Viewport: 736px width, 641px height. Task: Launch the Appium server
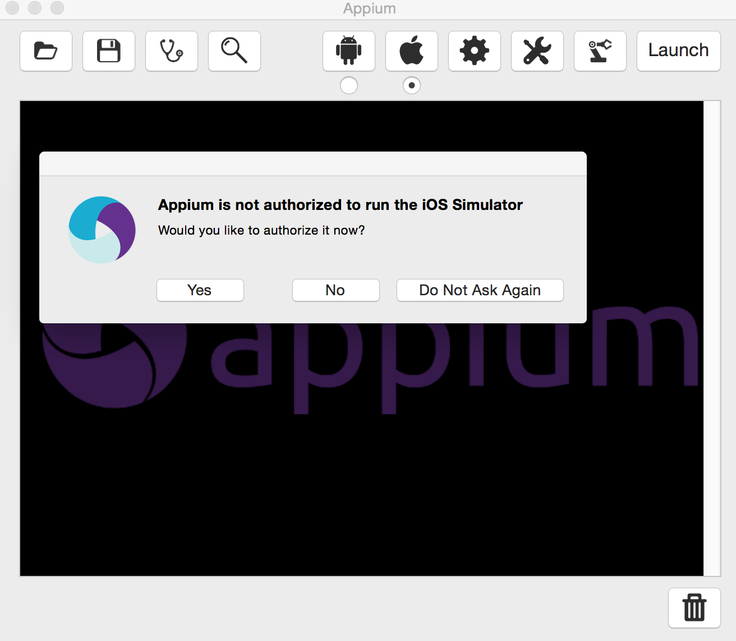point(679,51)
